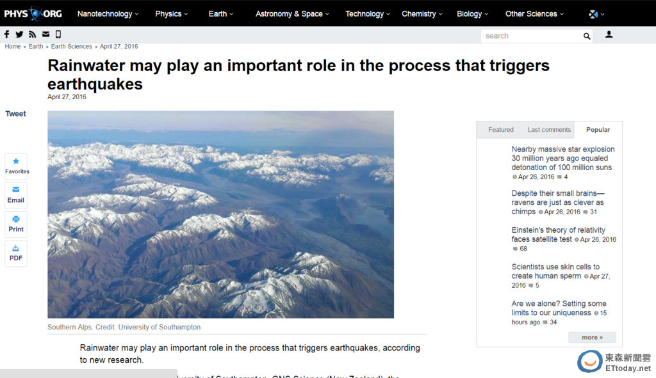The width and height of the screenshot is (656, 378).
Task: Click inside the search text field
Action: pyautogui.click(x=530, y=36)
